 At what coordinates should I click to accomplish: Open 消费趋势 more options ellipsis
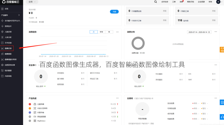[x=117, y=32]
